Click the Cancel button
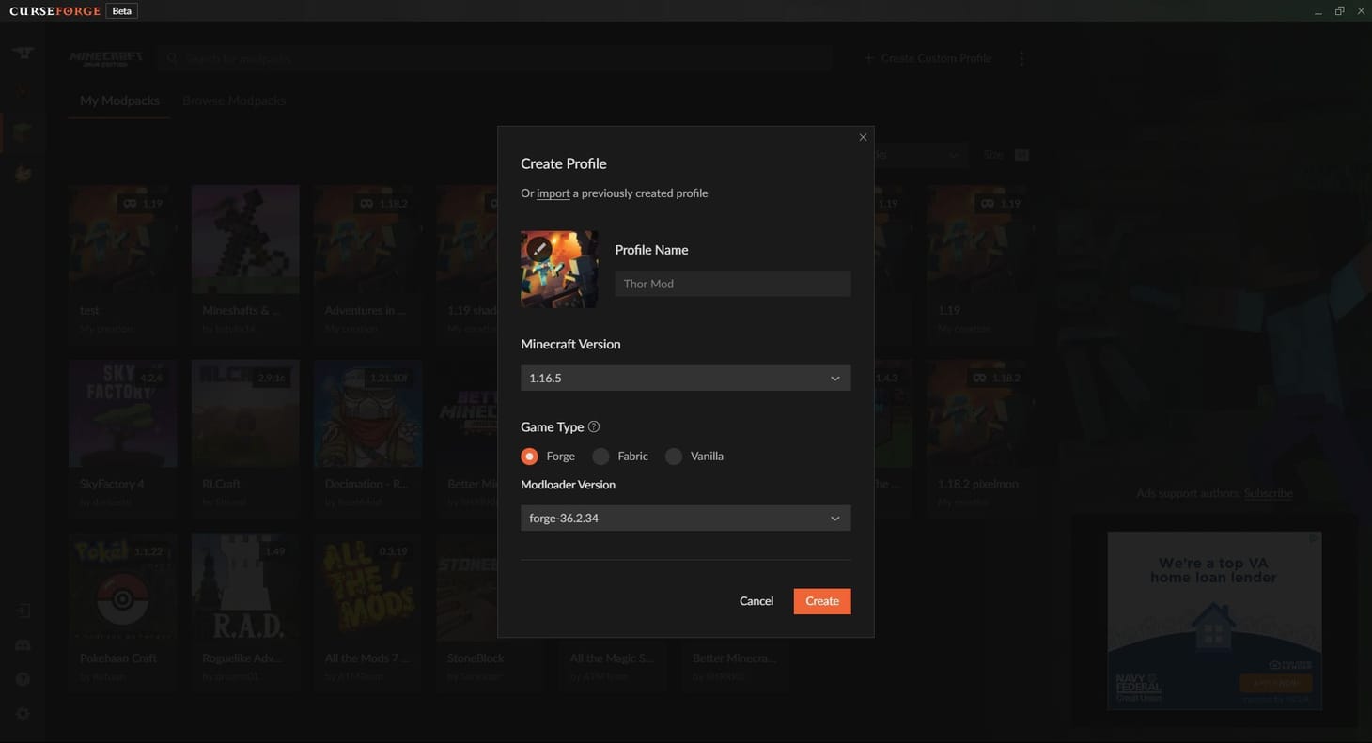The width and height of the screenshot is (1372, 743). coord(756,601)
